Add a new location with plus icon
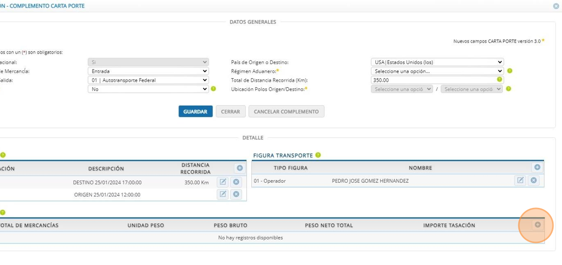 [240, 168]
